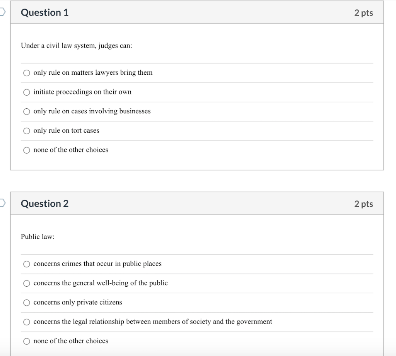
Task: Click the "2 pts" label on Question 2
Action: click(x=364, y=204)
